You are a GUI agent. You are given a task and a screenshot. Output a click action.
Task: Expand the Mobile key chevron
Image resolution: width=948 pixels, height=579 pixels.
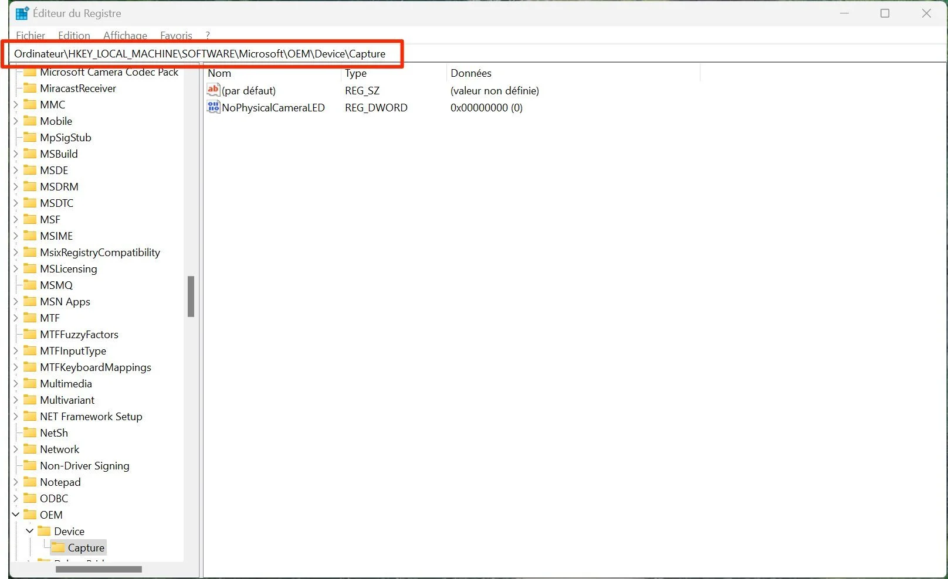pyautogui.click(x=16, y=121)
